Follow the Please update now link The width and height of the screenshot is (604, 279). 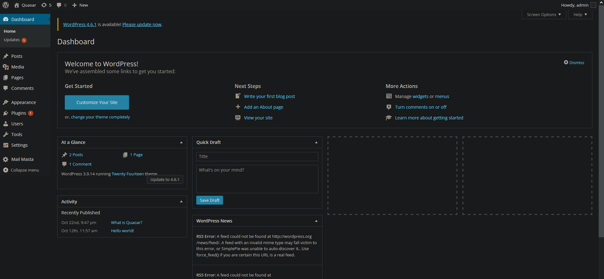pyautogui.click(x=142, y=25)
